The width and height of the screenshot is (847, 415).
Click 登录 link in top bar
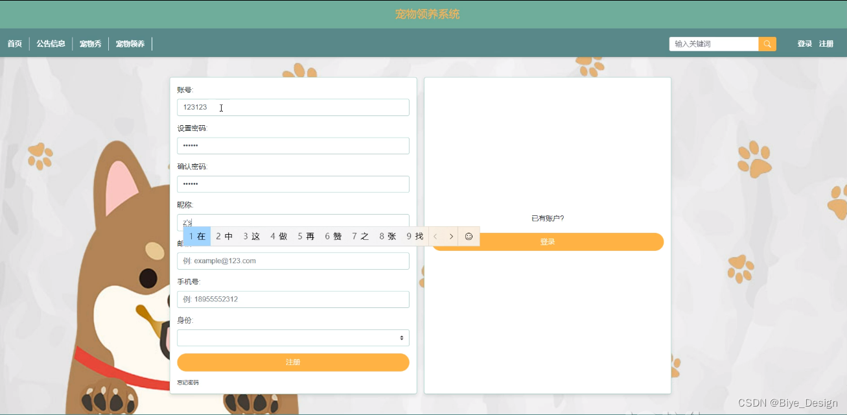(805, 44)
